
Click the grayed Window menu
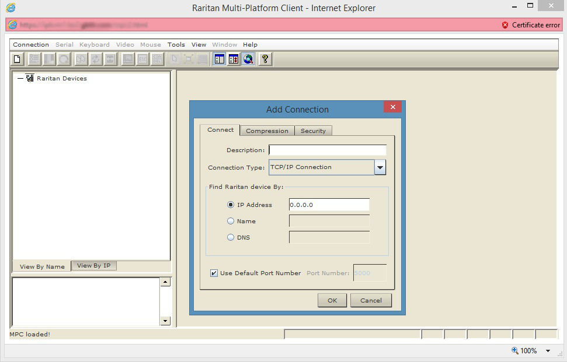click(225, 44)
